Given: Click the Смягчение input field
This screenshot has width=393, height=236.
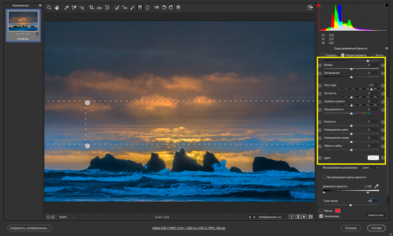Looking at the screenshot, I should point(373,201).
